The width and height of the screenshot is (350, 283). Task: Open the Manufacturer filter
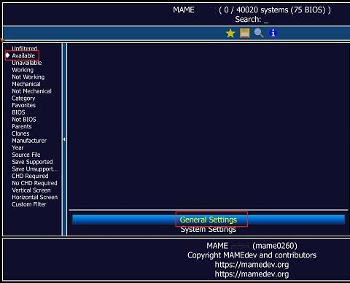click(29, 141)
